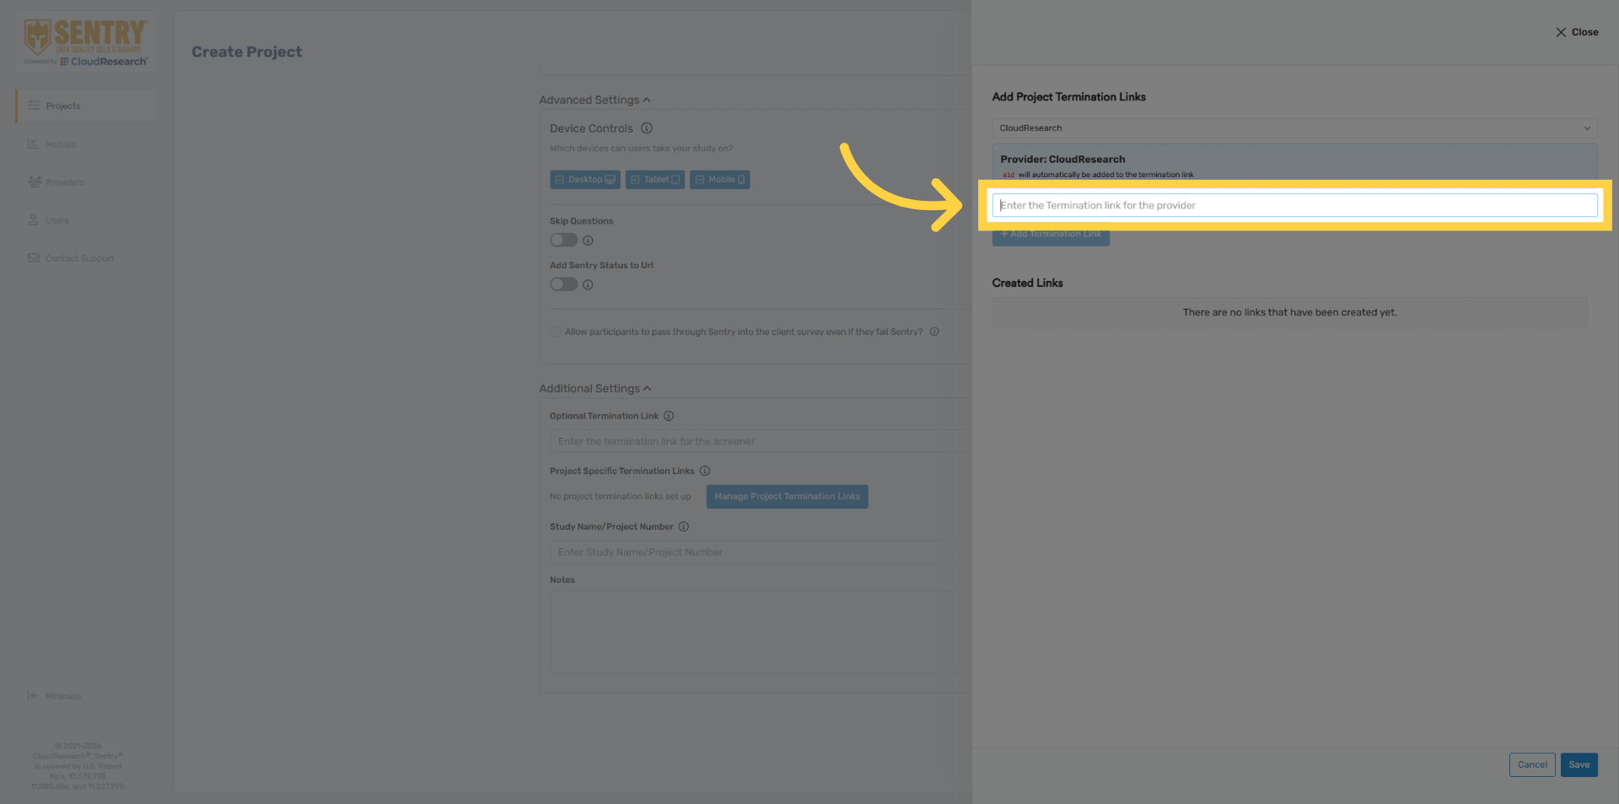Switch to the Projects section in sidebar
The image size is (1619, 804).
63,105
